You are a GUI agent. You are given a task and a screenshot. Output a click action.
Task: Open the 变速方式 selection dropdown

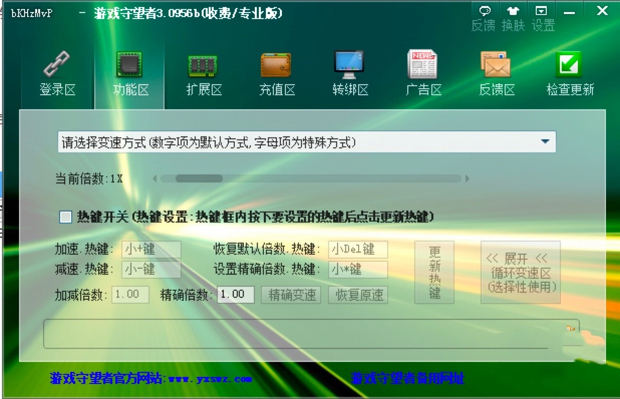(x=301, y=141)
